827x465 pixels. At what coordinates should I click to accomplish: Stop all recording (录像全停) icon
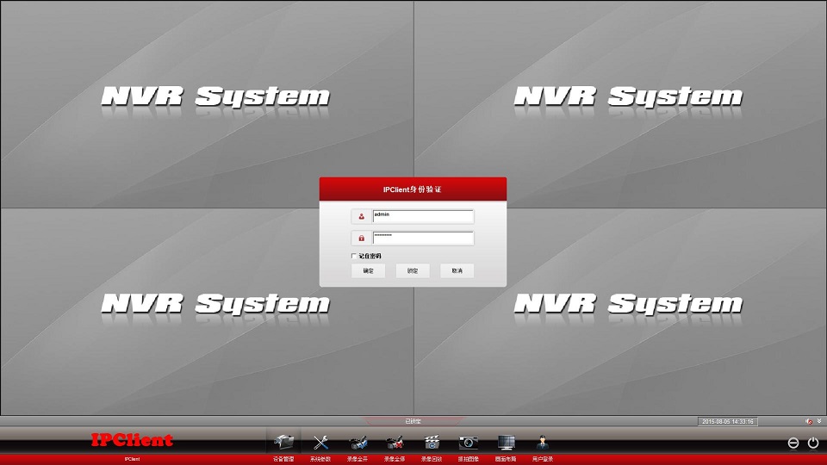[x=395, y=442]
